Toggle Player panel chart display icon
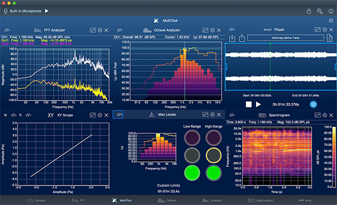This screenshot has height=205, width=337. (x=318, y=30)
